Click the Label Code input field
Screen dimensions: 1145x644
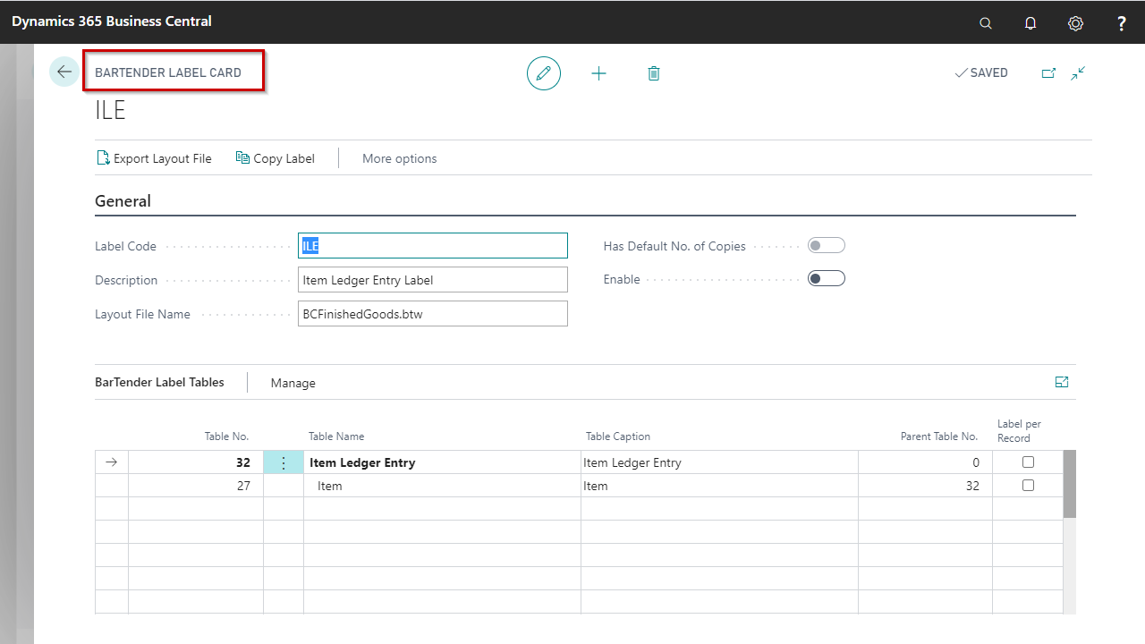(x=433, y=246)
